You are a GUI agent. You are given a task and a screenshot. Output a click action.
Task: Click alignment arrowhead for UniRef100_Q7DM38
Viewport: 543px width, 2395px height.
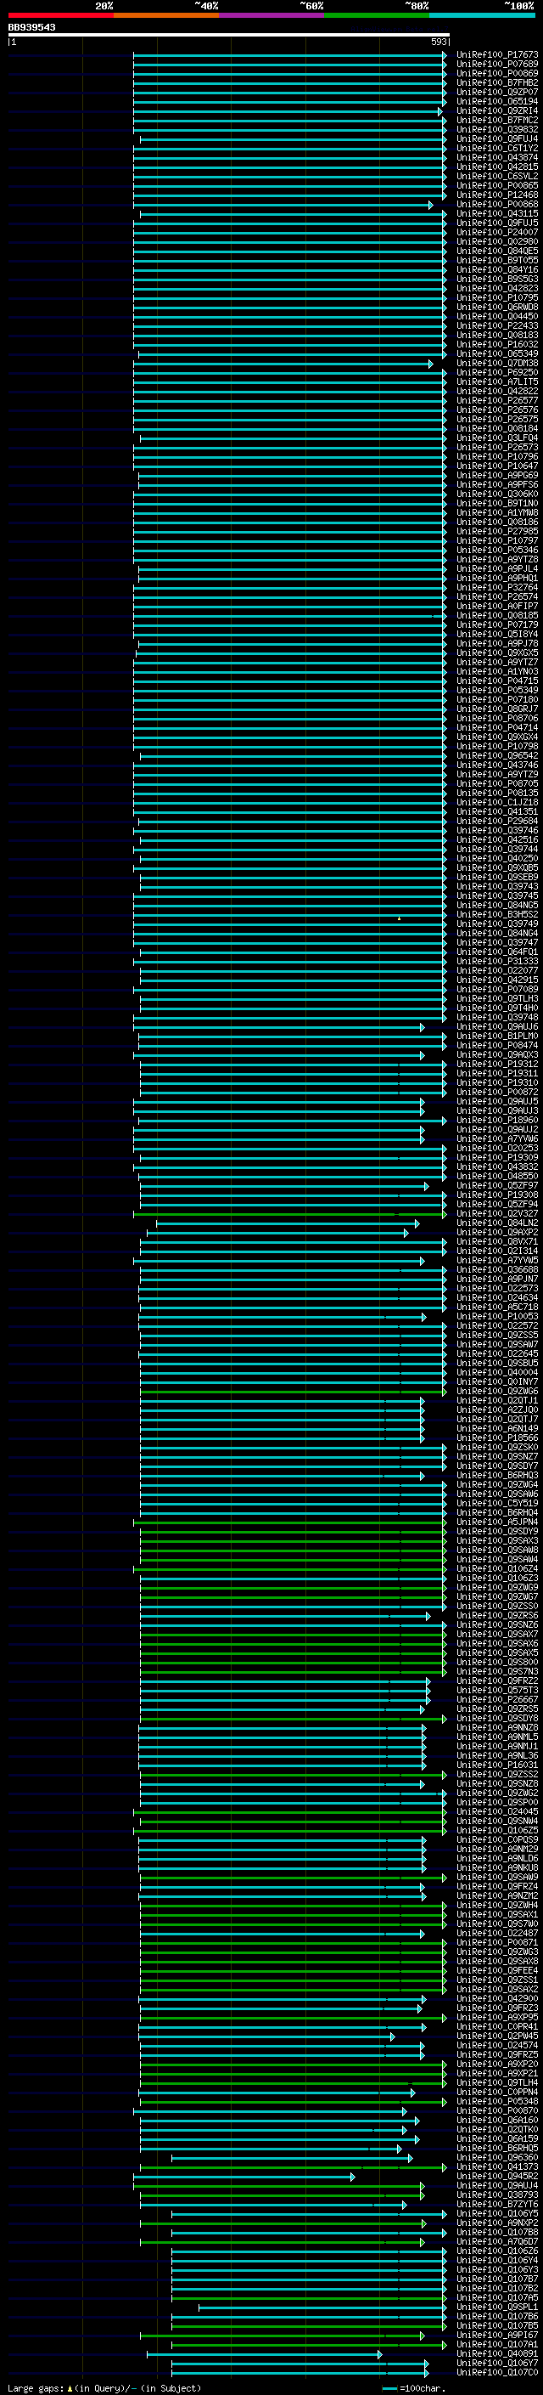tap(431, 364)
